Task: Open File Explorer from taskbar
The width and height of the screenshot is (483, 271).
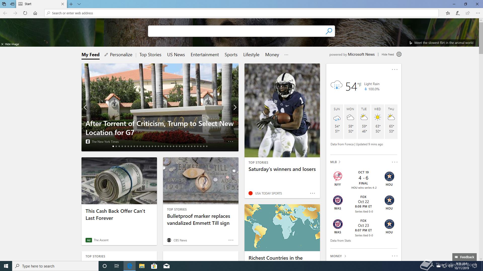Action: (x=142, y=266)
